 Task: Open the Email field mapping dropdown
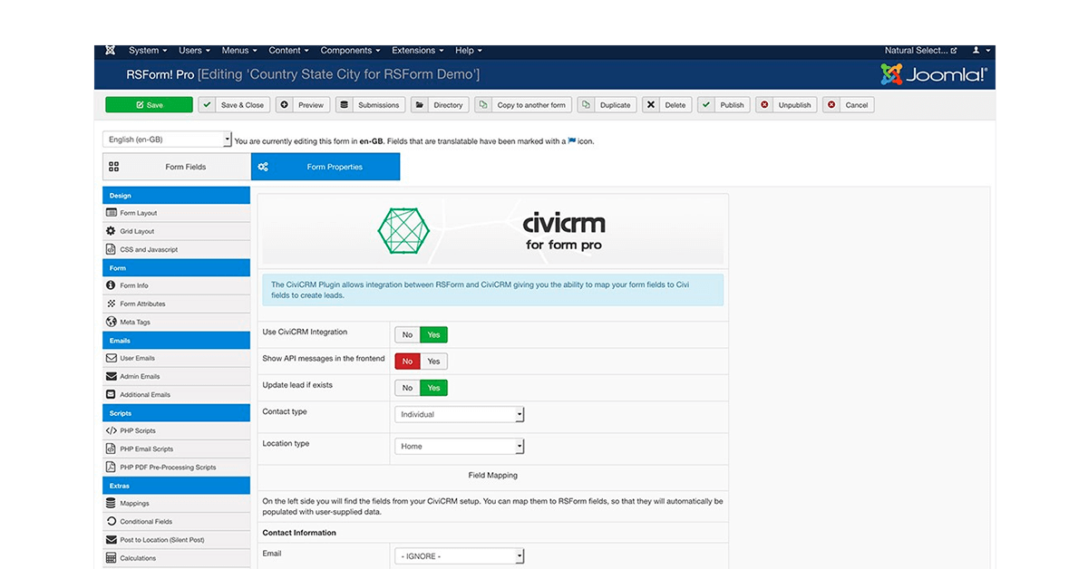(x=460, y=555)
